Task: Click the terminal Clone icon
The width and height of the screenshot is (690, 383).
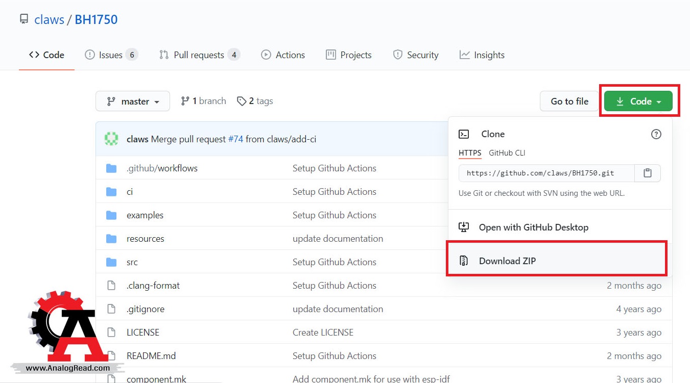Action: 464,134
